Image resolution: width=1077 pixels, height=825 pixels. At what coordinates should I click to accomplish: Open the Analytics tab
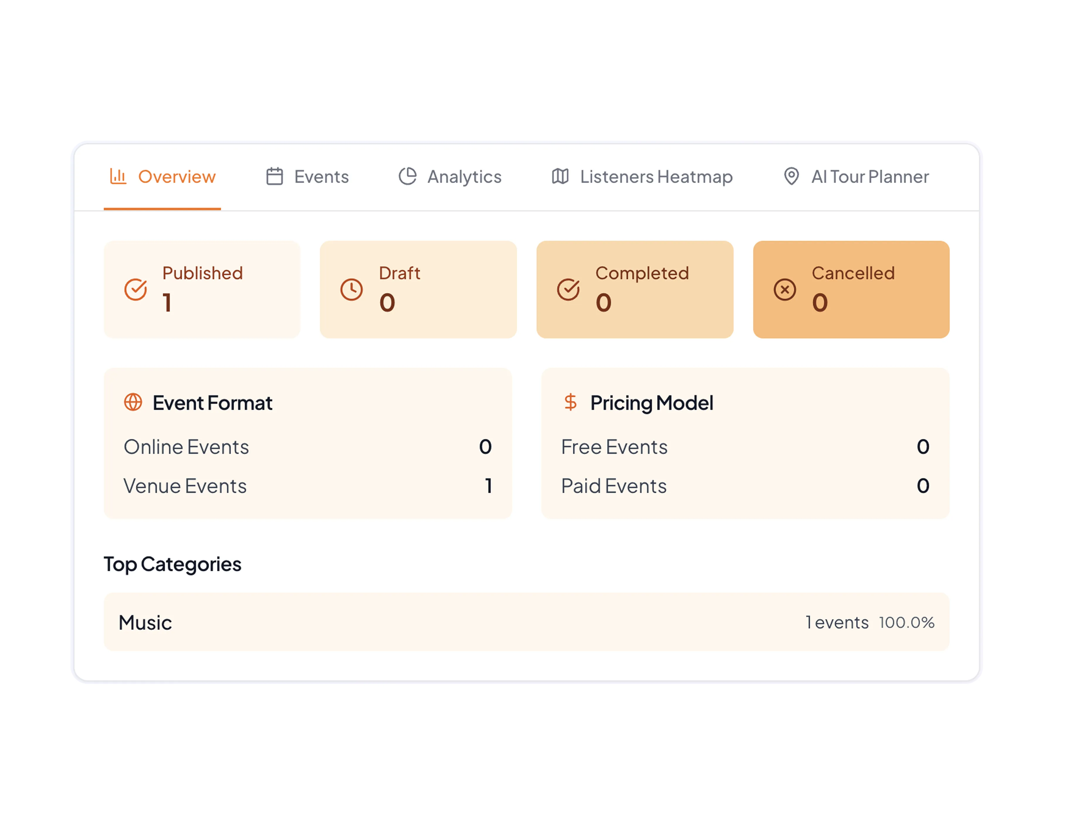(464, 177)
